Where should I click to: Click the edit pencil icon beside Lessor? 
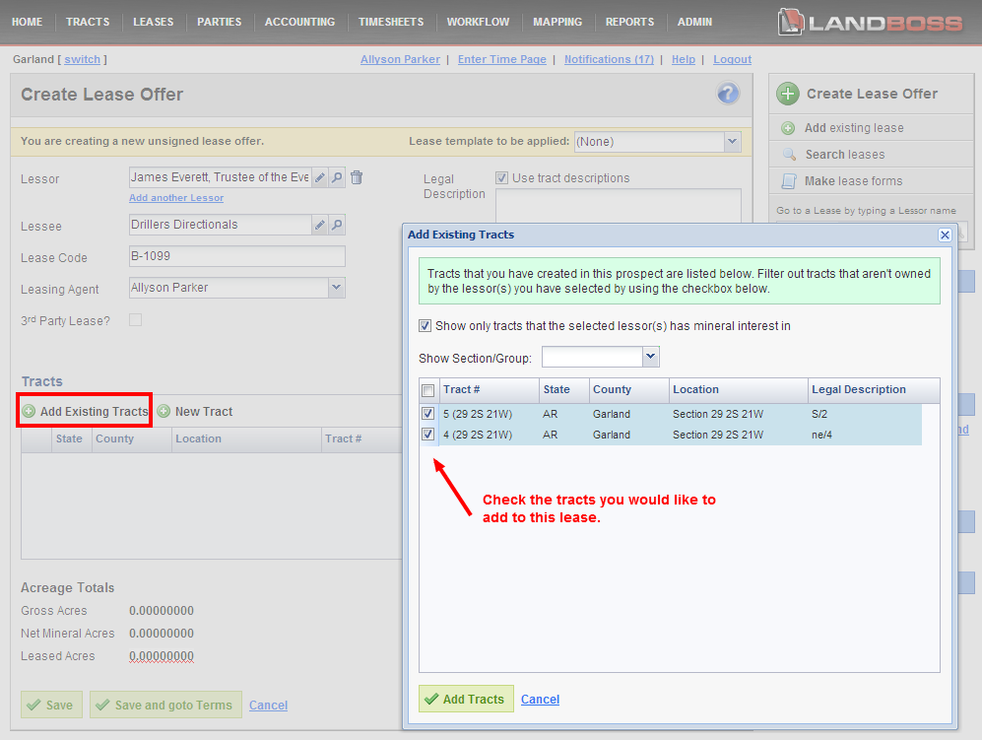point(320,177)
